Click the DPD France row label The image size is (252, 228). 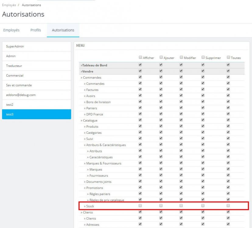coord(94,114)
